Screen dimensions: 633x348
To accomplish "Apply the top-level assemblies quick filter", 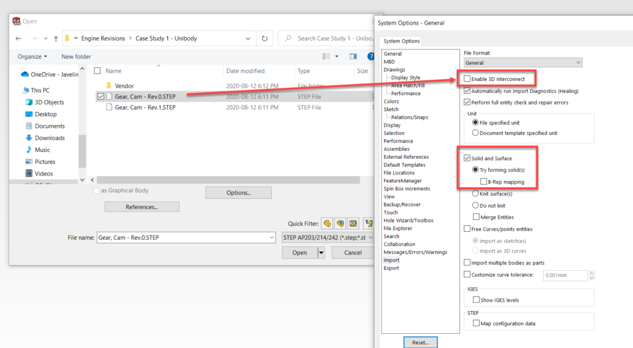I will pos(368,223).
